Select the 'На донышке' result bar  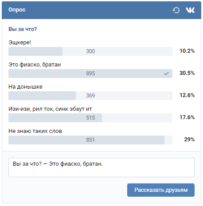pyautogui.click(x=90, y=96)
